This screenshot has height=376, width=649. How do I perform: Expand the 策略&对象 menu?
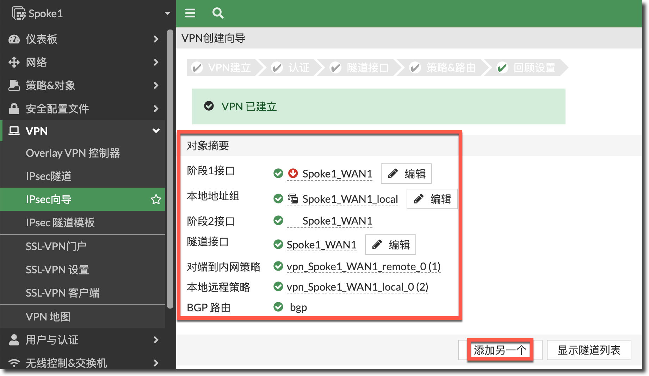point(156,85)
